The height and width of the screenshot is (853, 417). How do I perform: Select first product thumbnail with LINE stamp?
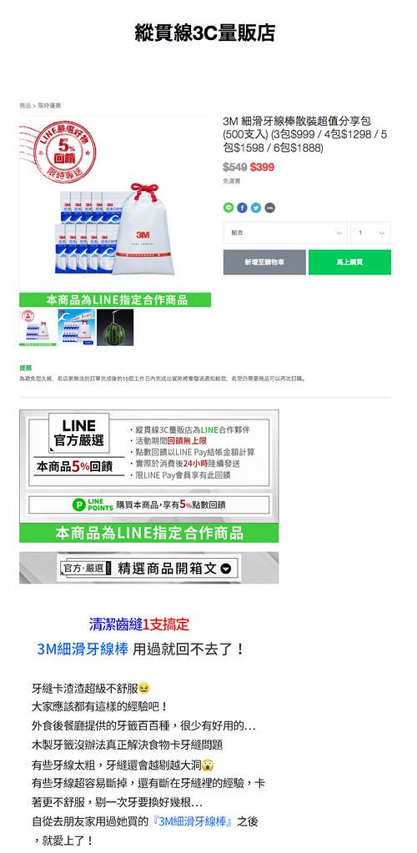pyautogui.click(x=38, y=328)
